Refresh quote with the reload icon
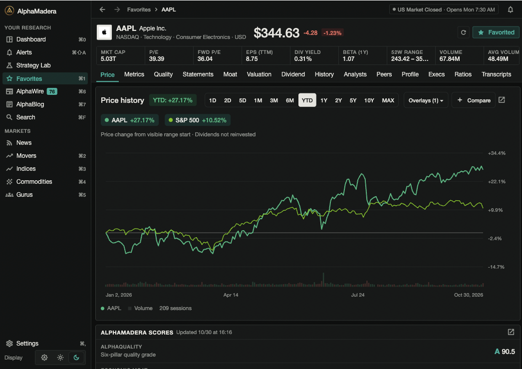Image resolution: width=522 pixels, height=369 pixels. click(464, 32)
